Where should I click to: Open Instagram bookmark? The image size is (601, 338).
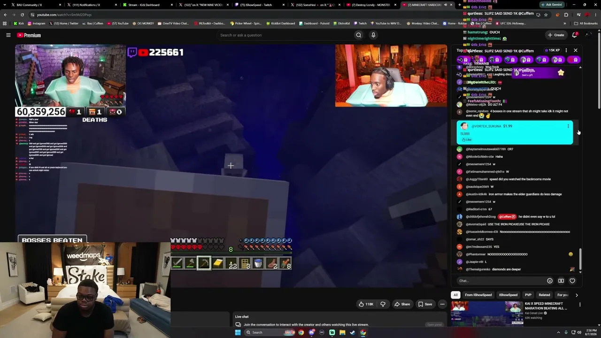click(x=37, y=23)
